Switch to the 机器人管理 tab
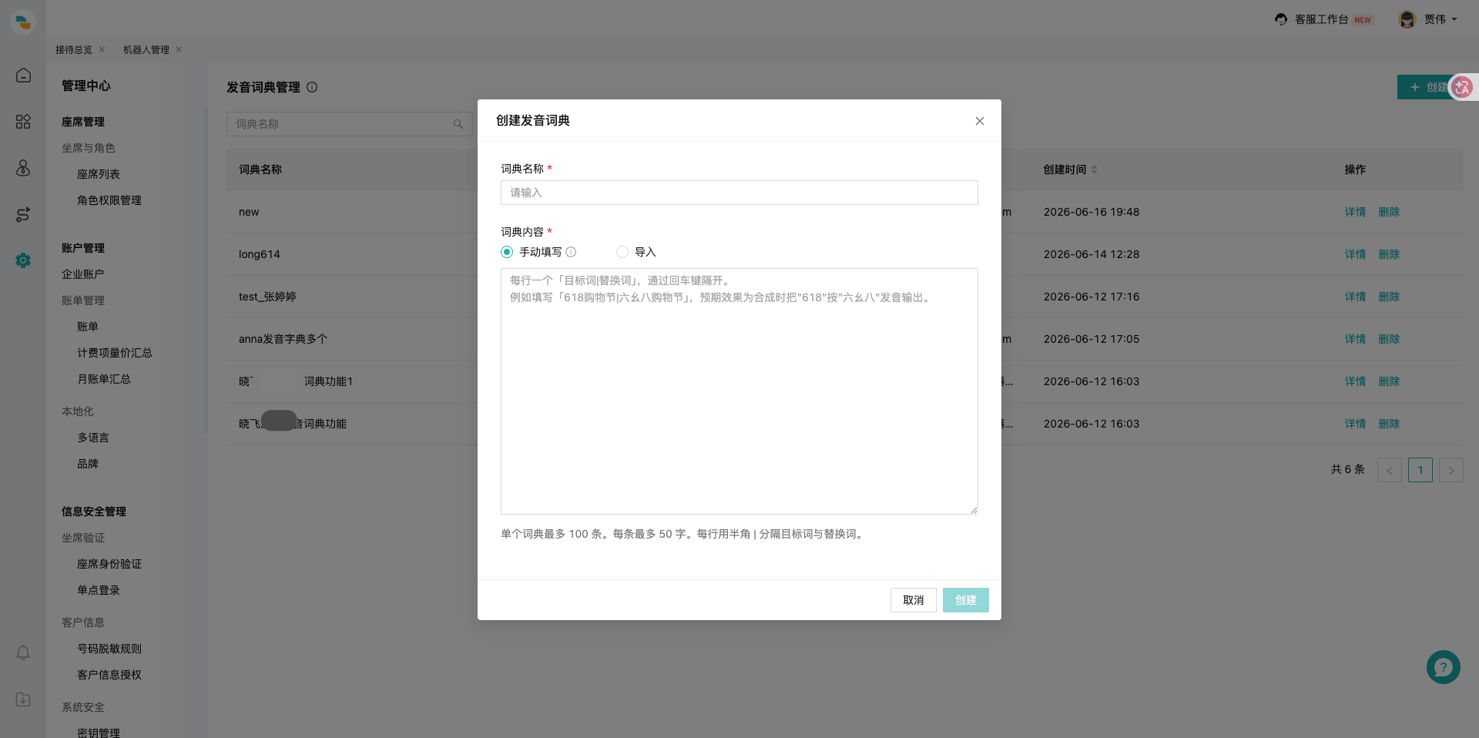The image size is (1479, 738). click(x=146, y=49)
